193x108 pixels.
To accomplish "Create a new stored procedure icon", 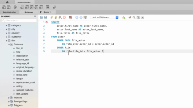I will point(36,7).
